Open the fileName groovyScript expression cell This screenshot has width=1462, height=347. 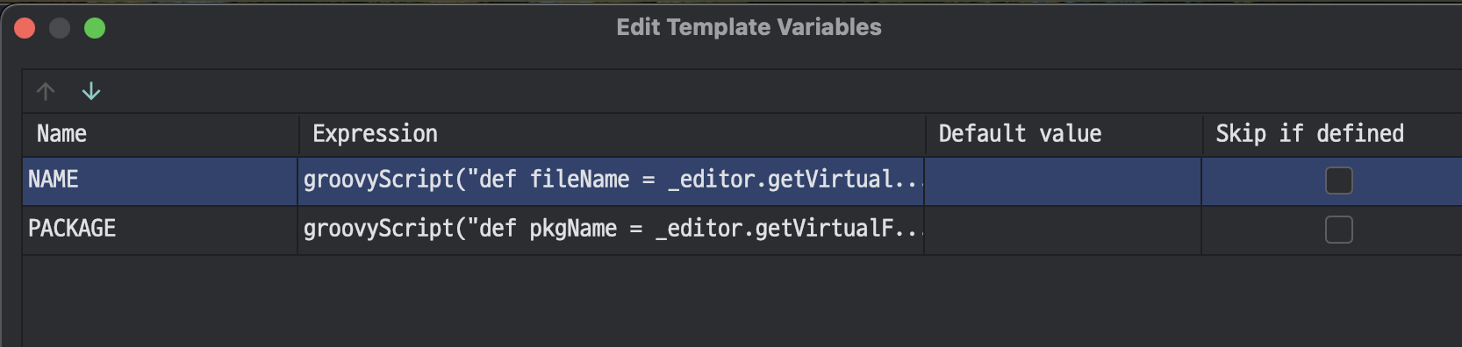tap(612, 181)
